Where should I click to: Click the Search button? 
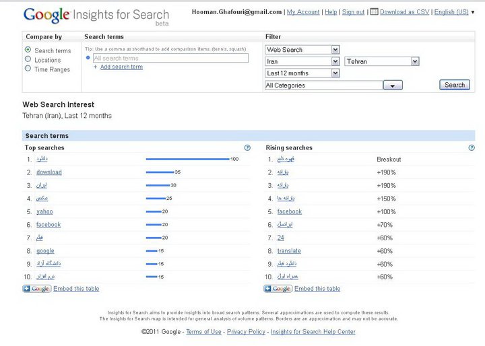coord(455,85)
